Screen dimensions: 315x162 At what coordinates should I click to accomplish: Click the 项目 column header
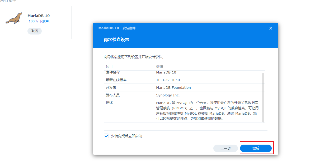pyautogui.click(x=109, y=67)
